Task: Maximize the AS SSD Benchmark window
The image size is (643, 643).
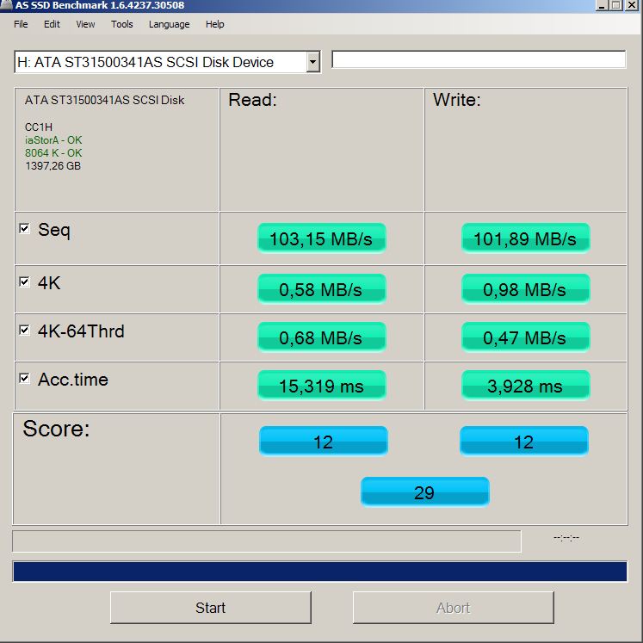Action: pos(616,5)
